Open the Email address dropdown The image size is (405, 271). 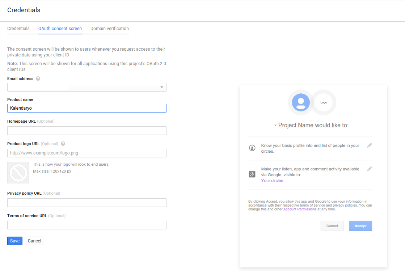[87, 87]
